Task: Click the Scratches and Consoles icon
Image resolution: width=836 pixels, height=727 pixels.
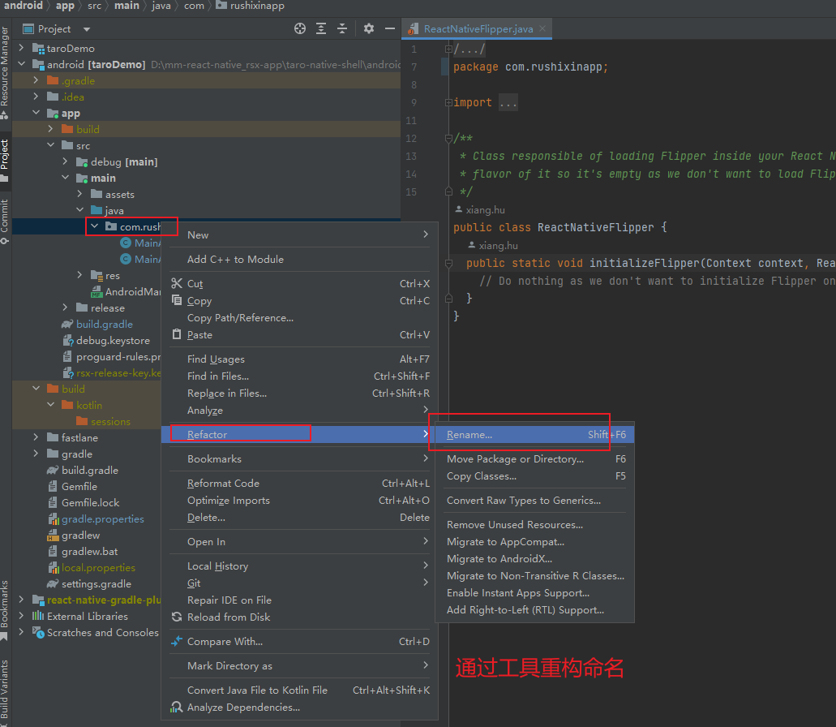Action: point(38,633)
